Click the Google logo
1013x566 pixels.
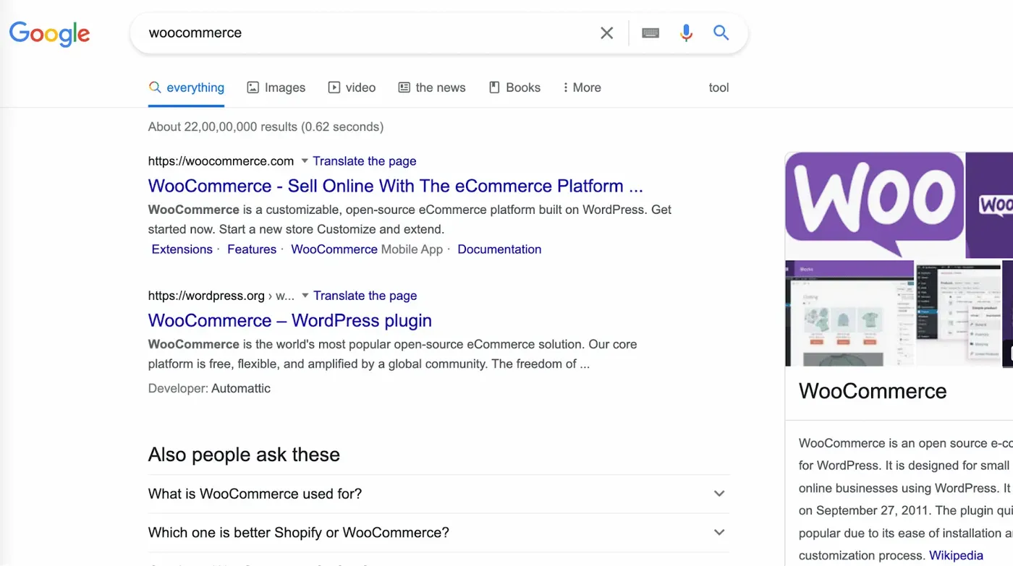(50, 33)
